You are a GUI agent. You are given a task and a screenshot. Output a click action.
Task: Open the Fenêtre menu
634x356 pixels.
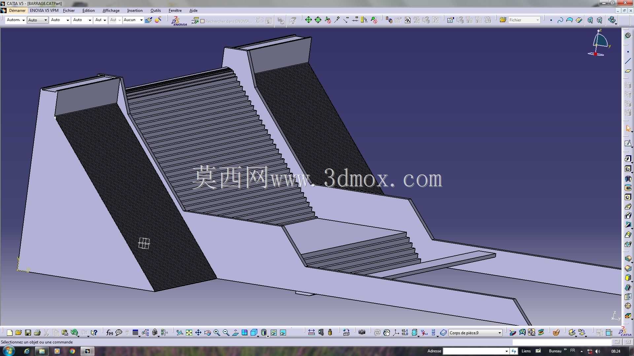(x=175, y=11)
